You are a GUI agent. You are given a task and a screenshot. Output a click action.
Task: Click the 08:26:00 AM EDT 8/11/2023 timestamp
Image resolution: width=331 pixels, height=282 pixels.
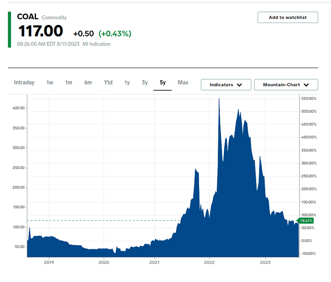click(48, 44)
